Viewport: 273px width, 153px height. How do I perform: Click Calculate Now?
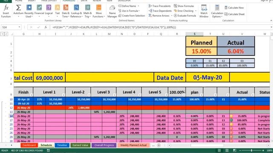234,8
